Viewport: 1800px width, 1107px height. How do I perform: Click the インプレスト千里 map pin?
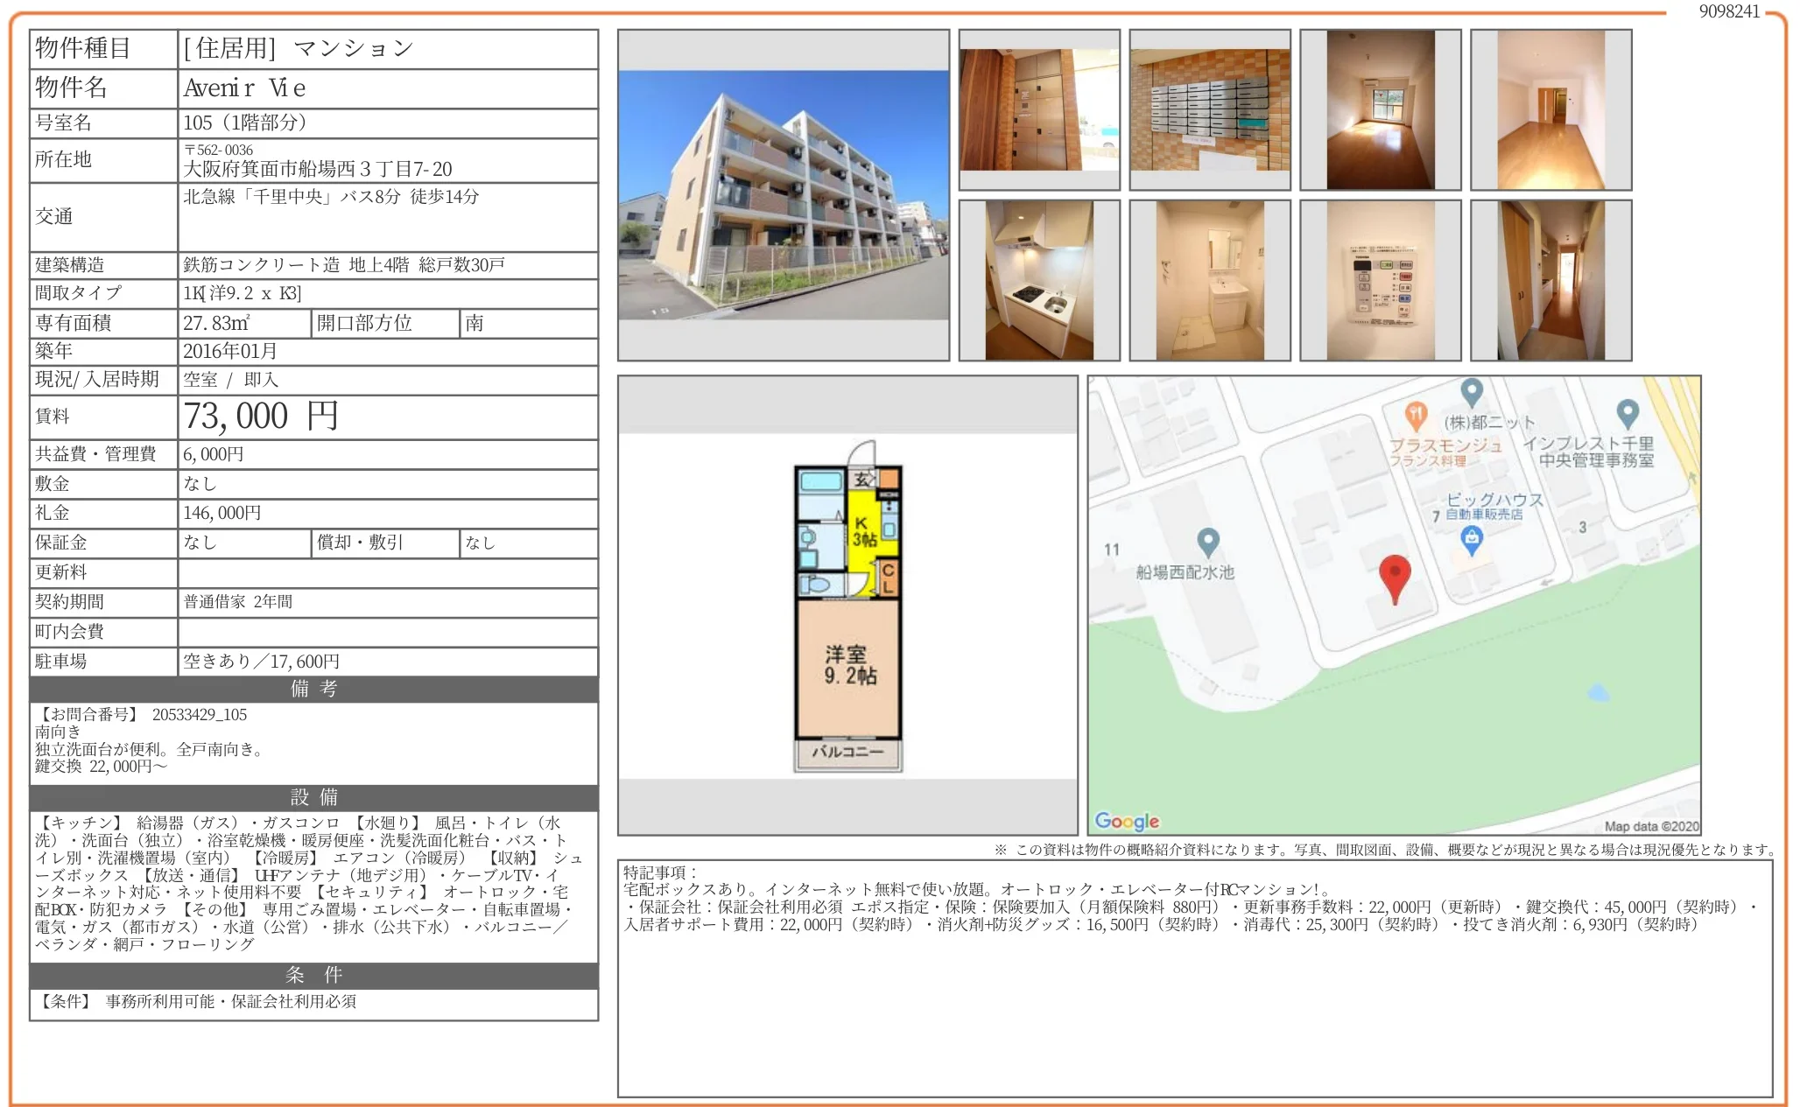[1627, 412]
